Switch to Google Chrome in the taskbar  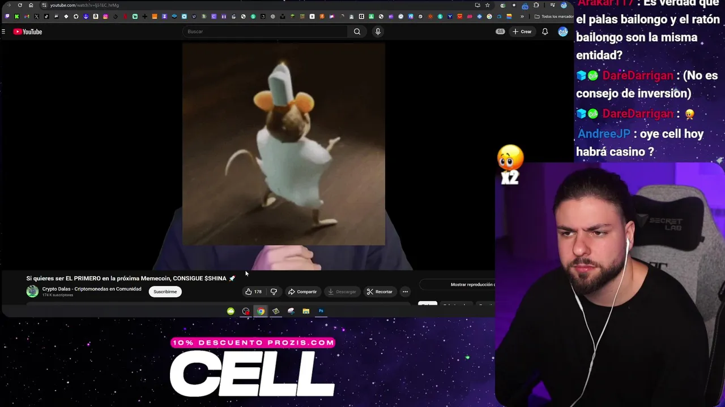click(261, 311)
